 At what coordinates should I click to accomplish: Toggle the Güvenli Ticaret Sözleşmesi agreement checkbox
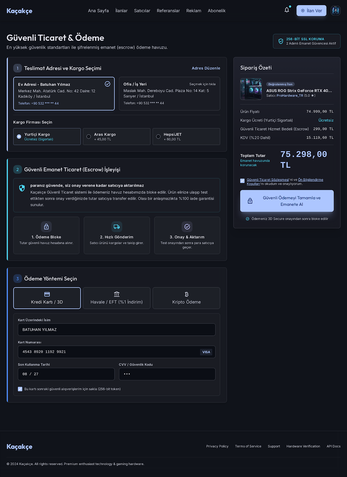pyautogui.click(x=243, y=181)
